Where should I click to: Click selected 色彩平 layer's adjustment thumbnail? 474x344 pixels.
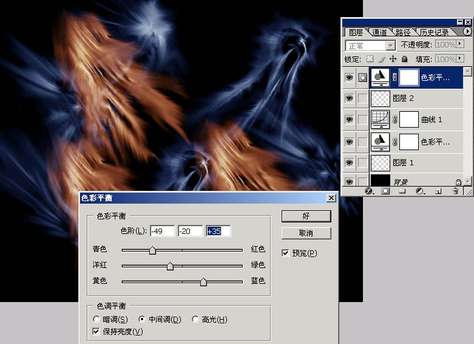click(x=380, y=77)
